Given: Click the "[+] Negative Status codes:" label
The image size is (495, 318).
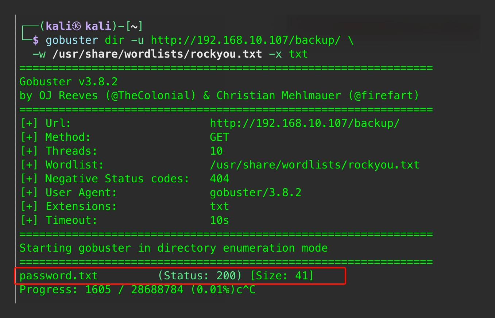Looking at the screenshot, I should 105,179.
